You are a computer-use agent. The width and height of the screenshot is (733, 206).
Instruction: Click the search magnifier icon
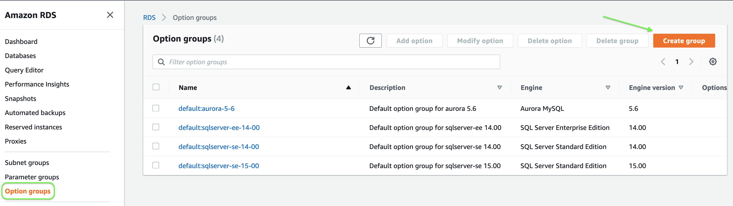click(161, 62)
